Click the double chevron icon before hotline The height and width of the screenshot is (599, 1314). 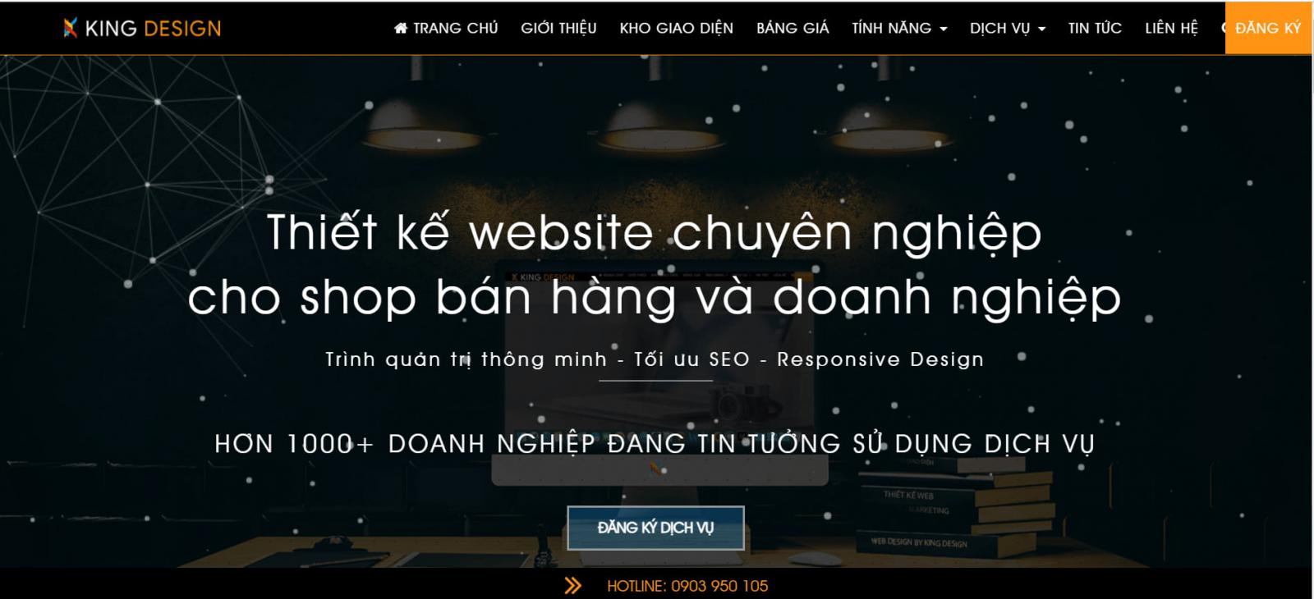[573, 586]
